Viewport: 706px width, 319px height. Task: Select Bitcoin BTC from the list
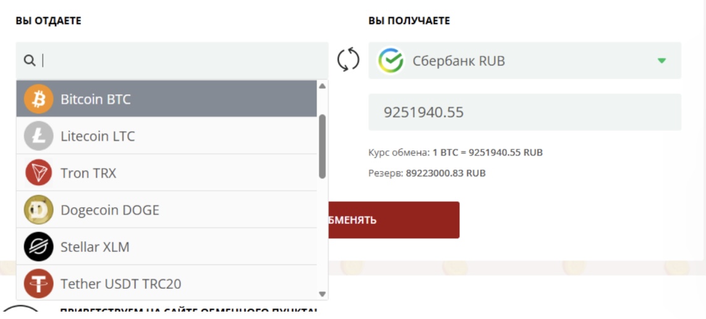(x=166, y=99)
